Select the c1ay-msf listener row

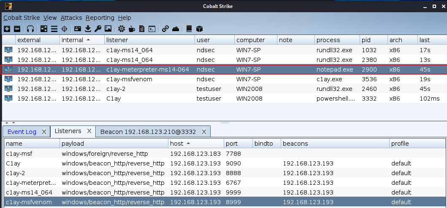tap(225, 154)
